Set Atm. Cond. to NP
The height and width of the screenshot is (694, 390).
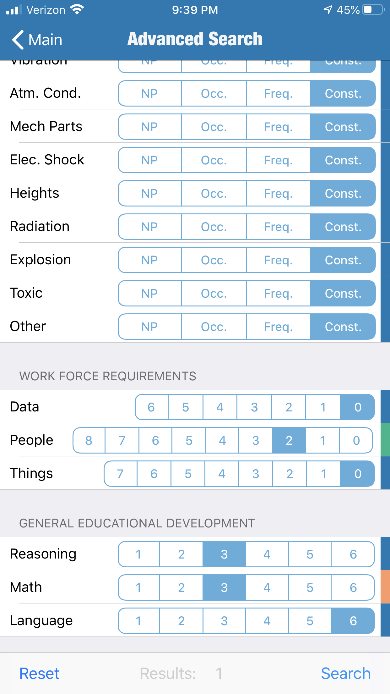[x=149, y=94]
